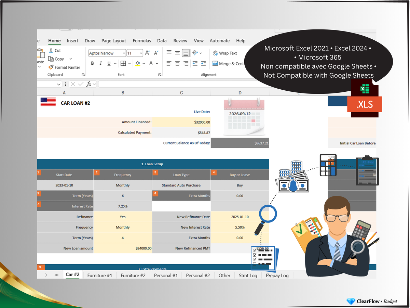Decrease font size with the smaller A

click(x=156, y=53)
